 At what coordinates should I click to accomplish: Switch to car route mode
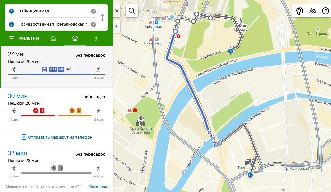coord(53,39)
